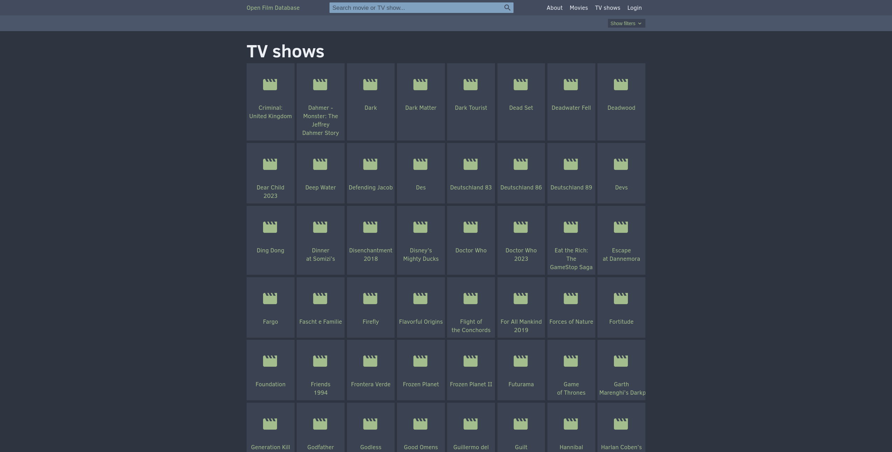Open Disenchantment 2018 title link

pos(370,254)
